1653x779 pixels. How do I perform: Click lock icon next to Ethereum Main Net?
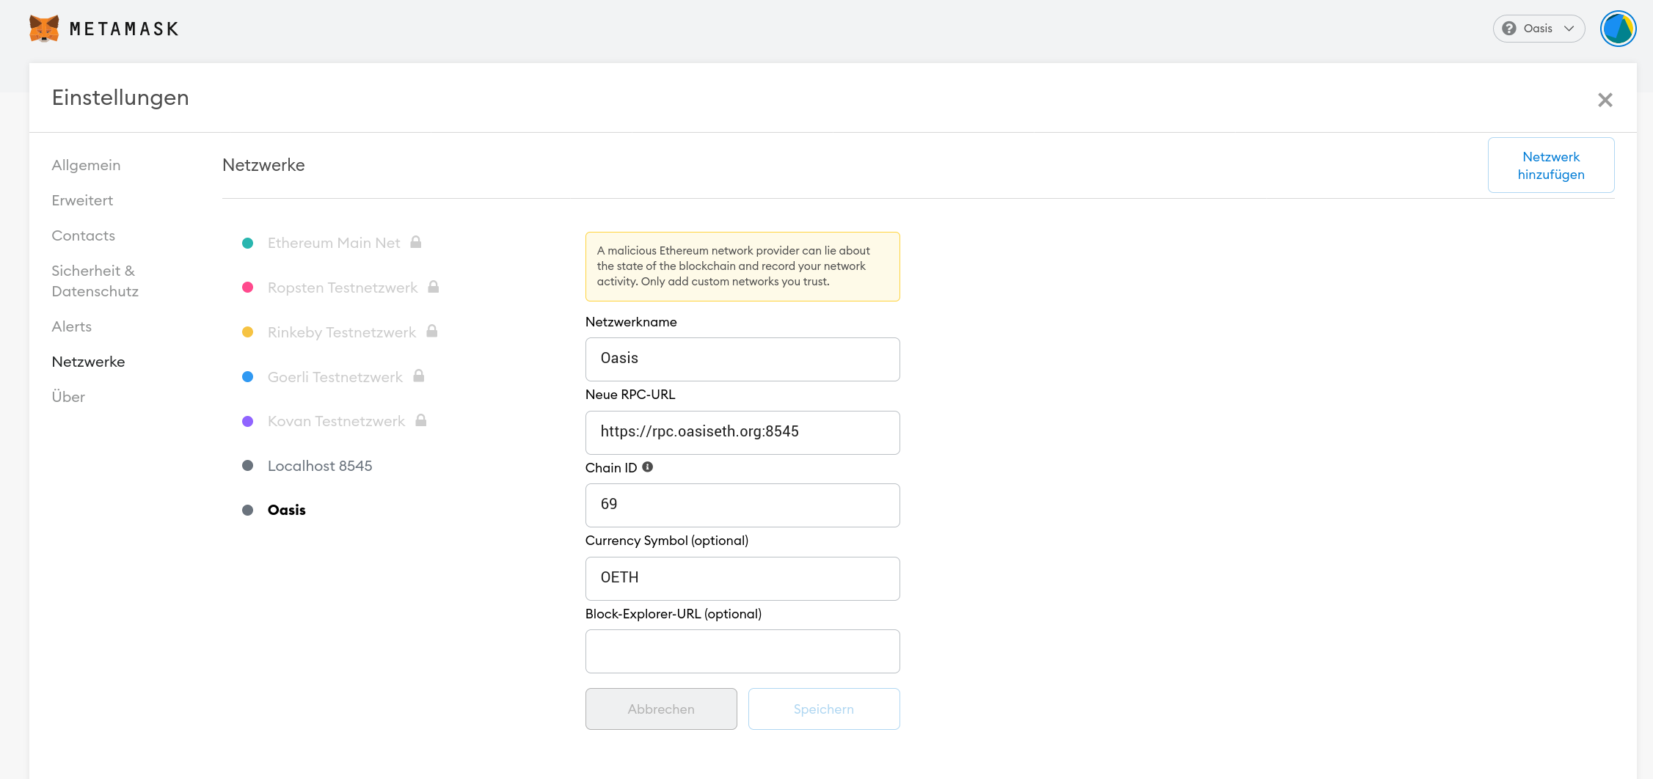click(416, 242)
